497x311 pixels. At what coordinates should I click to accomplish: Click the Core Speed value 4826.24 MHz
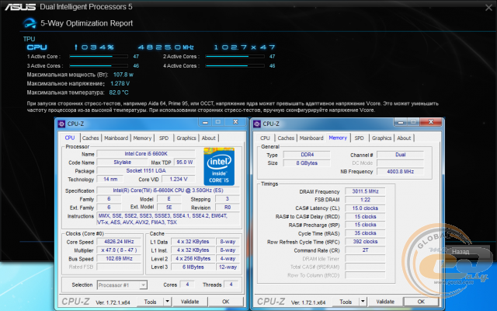coord(119,242)
